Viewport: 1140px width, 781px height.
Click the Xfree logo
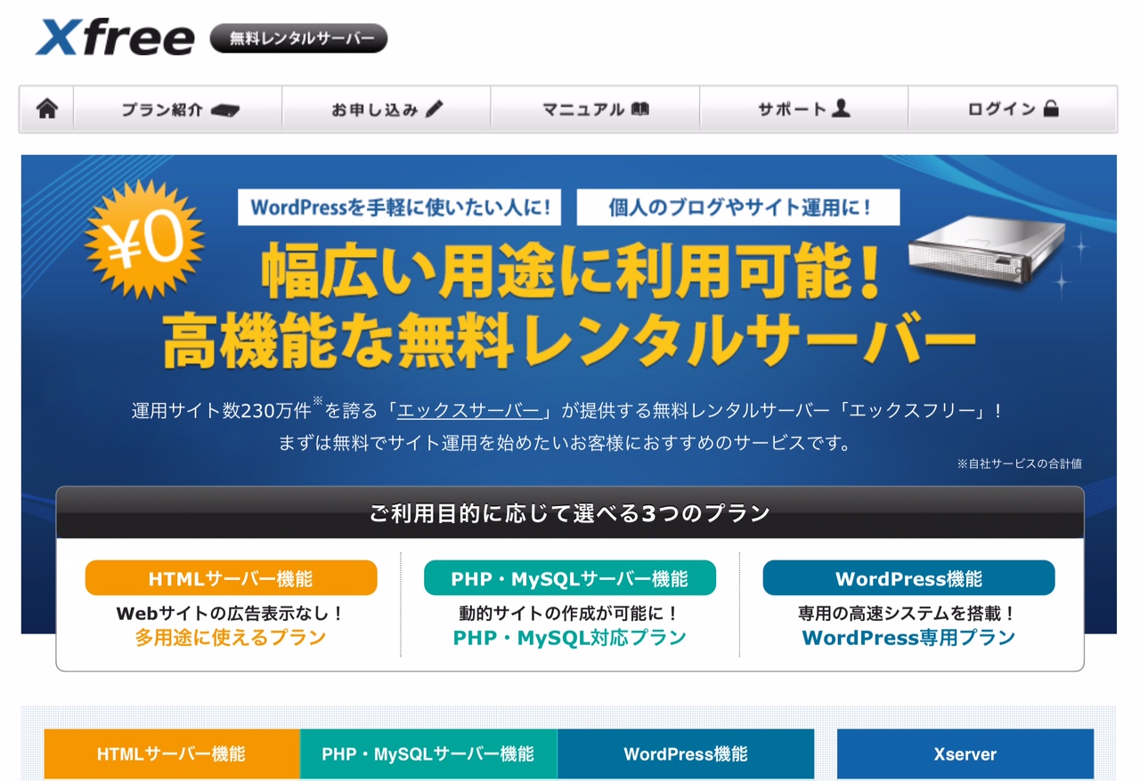(x=115, y=37)
